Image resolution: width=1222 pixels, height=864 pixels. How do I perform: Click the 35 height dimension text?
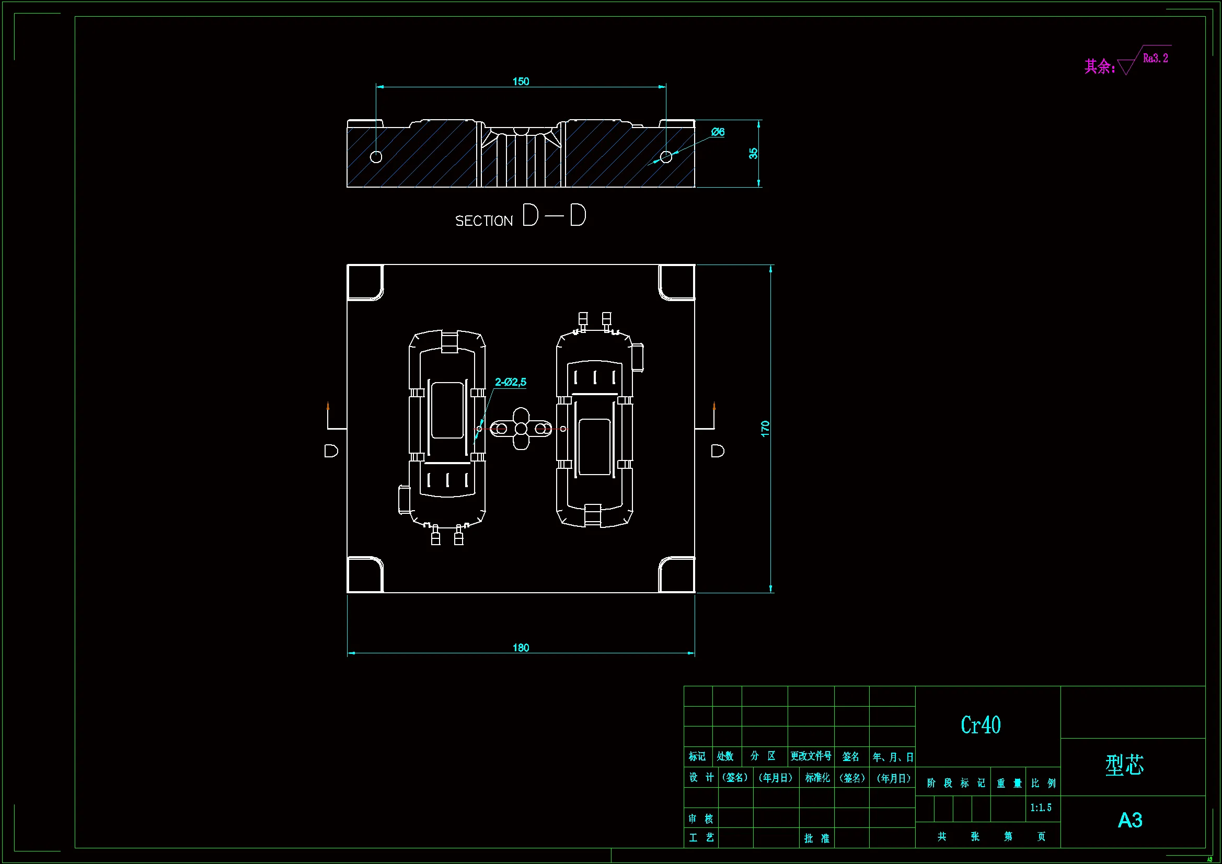coord(753,153)
